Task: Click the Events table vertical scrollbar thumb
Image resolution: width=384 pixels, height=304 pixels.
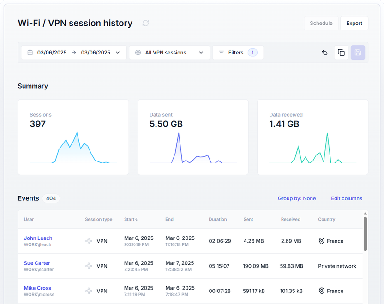Action: 365,234
